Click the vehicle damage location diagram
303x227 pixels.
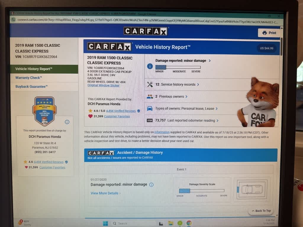coord(252,189)
